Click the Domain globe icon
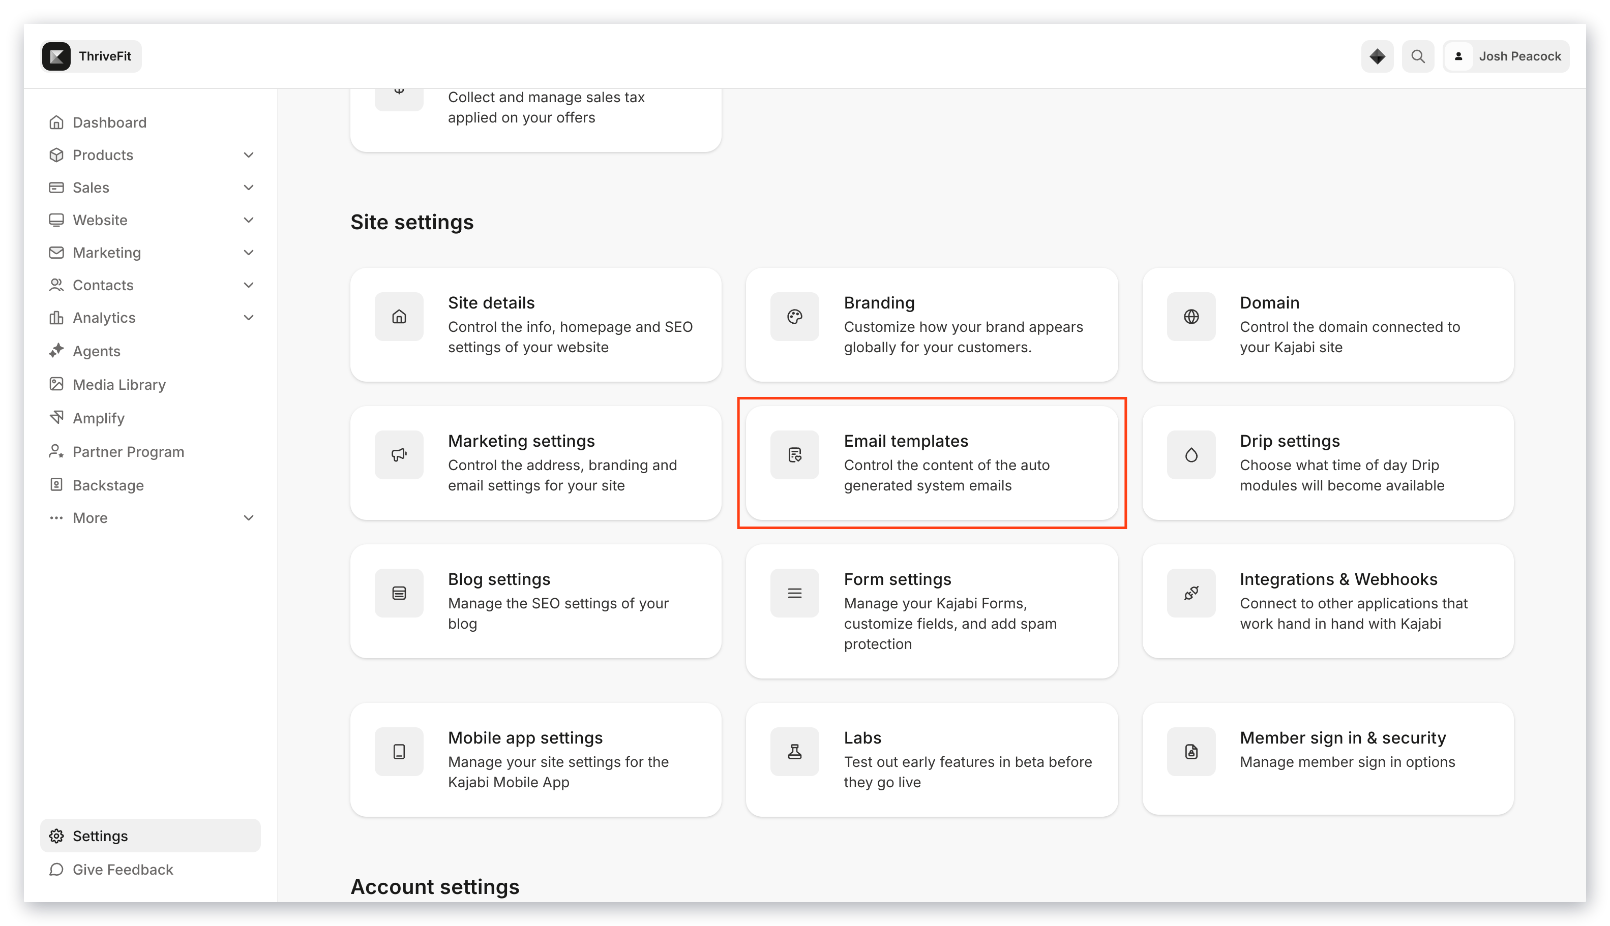 1190,316
